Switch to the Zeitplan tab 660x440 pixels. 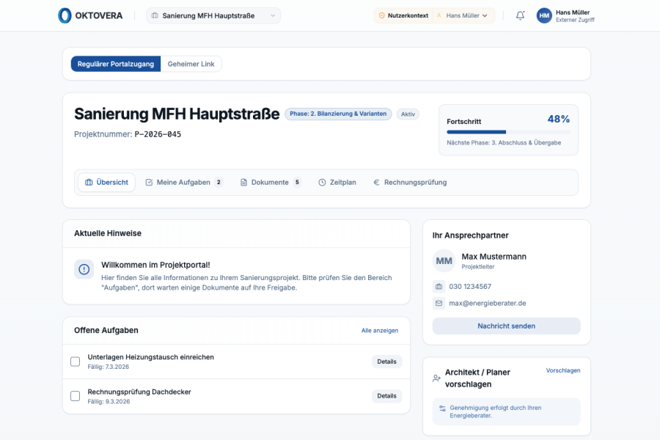tap(337, 183)
